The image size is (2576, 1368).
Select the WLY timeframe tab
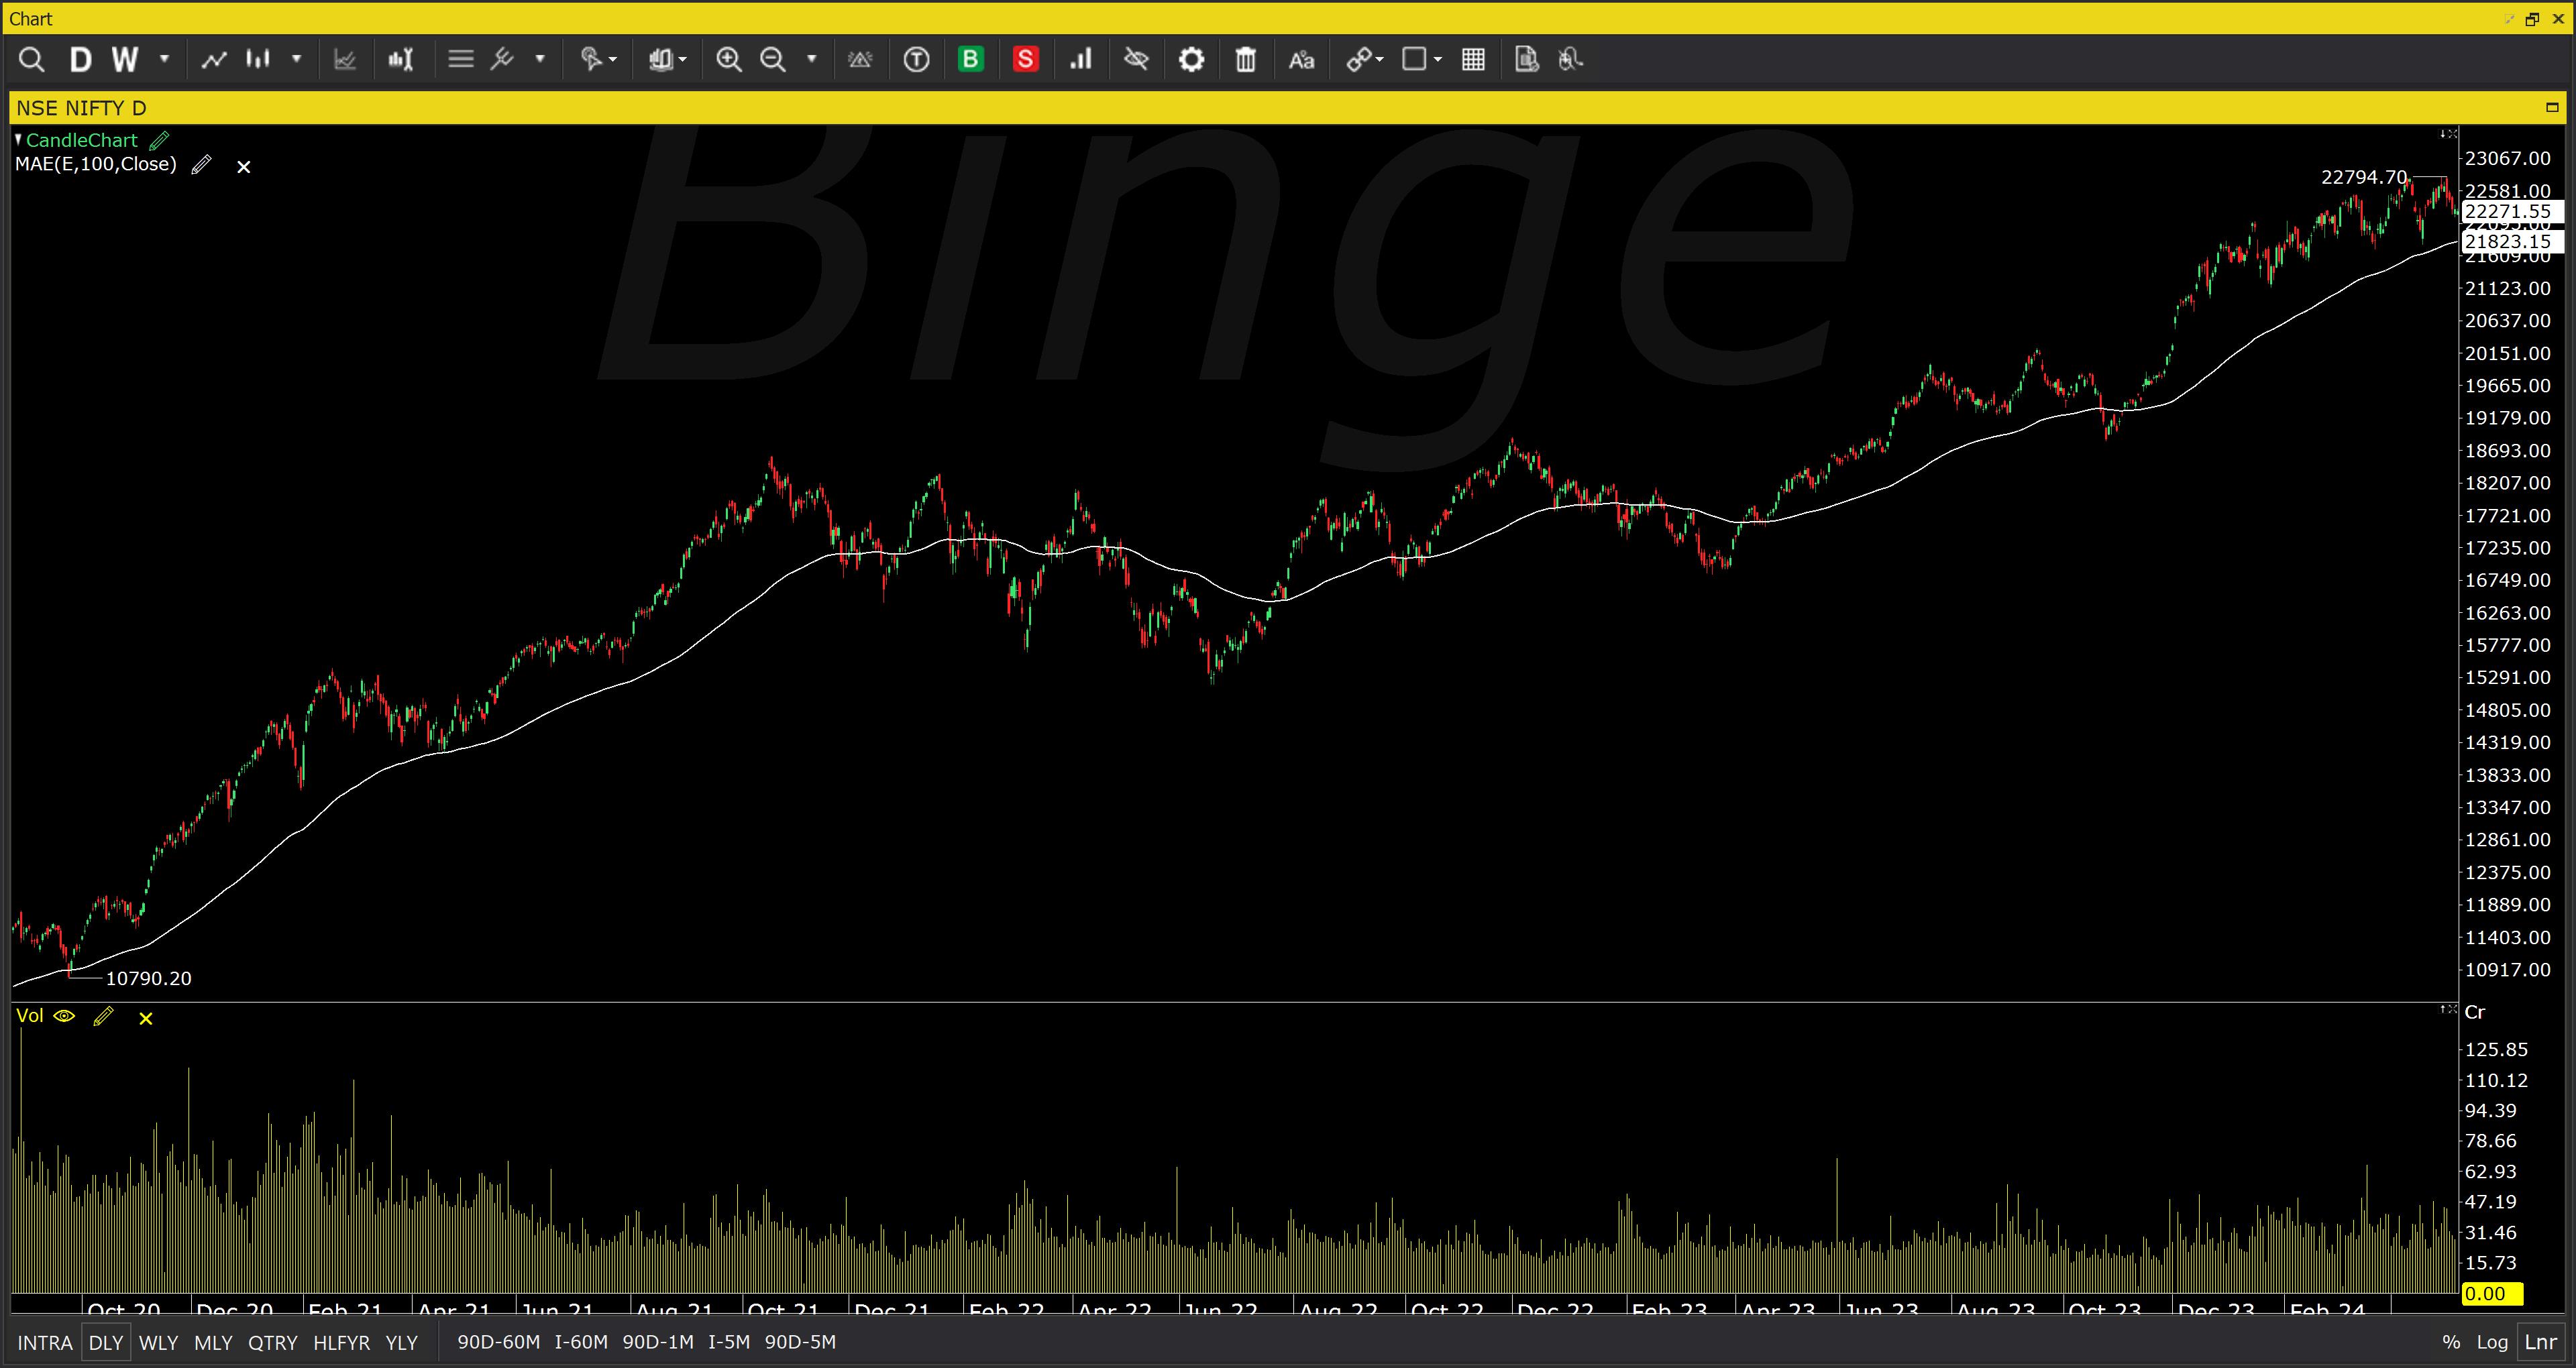pyautogui.click(x=158, y=1342)
